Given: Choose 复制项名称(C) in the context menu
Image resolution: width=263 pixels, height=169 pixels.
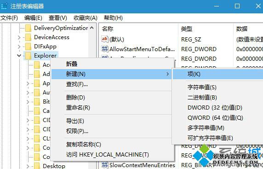Looking at the screenshot, I should coord(112,145).
